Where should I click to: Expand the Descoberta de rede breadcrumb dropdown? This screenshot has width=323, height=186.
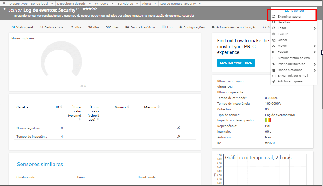90,4
